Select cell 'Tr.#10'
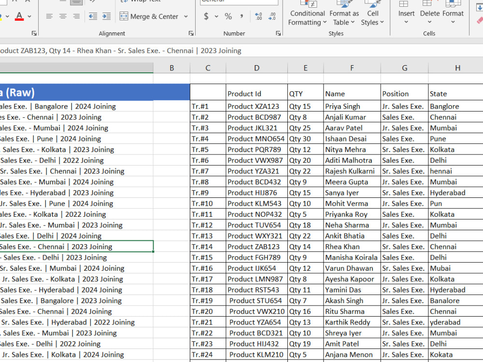This screenshot has height=362, width=483. pyautogui.click(x=208, y=204)
